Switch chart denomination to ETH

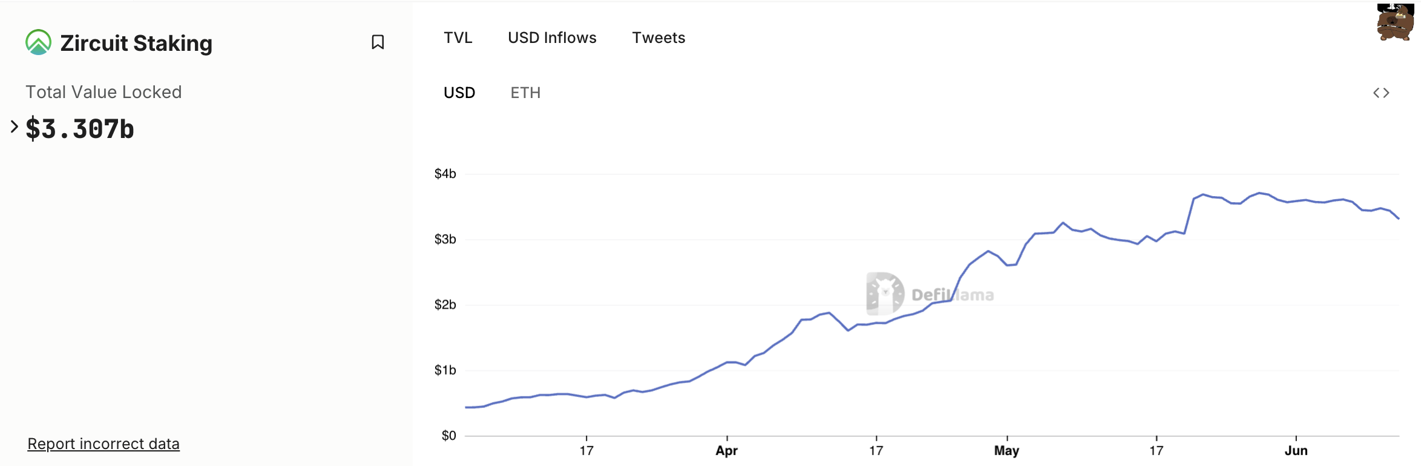[525, 93]
